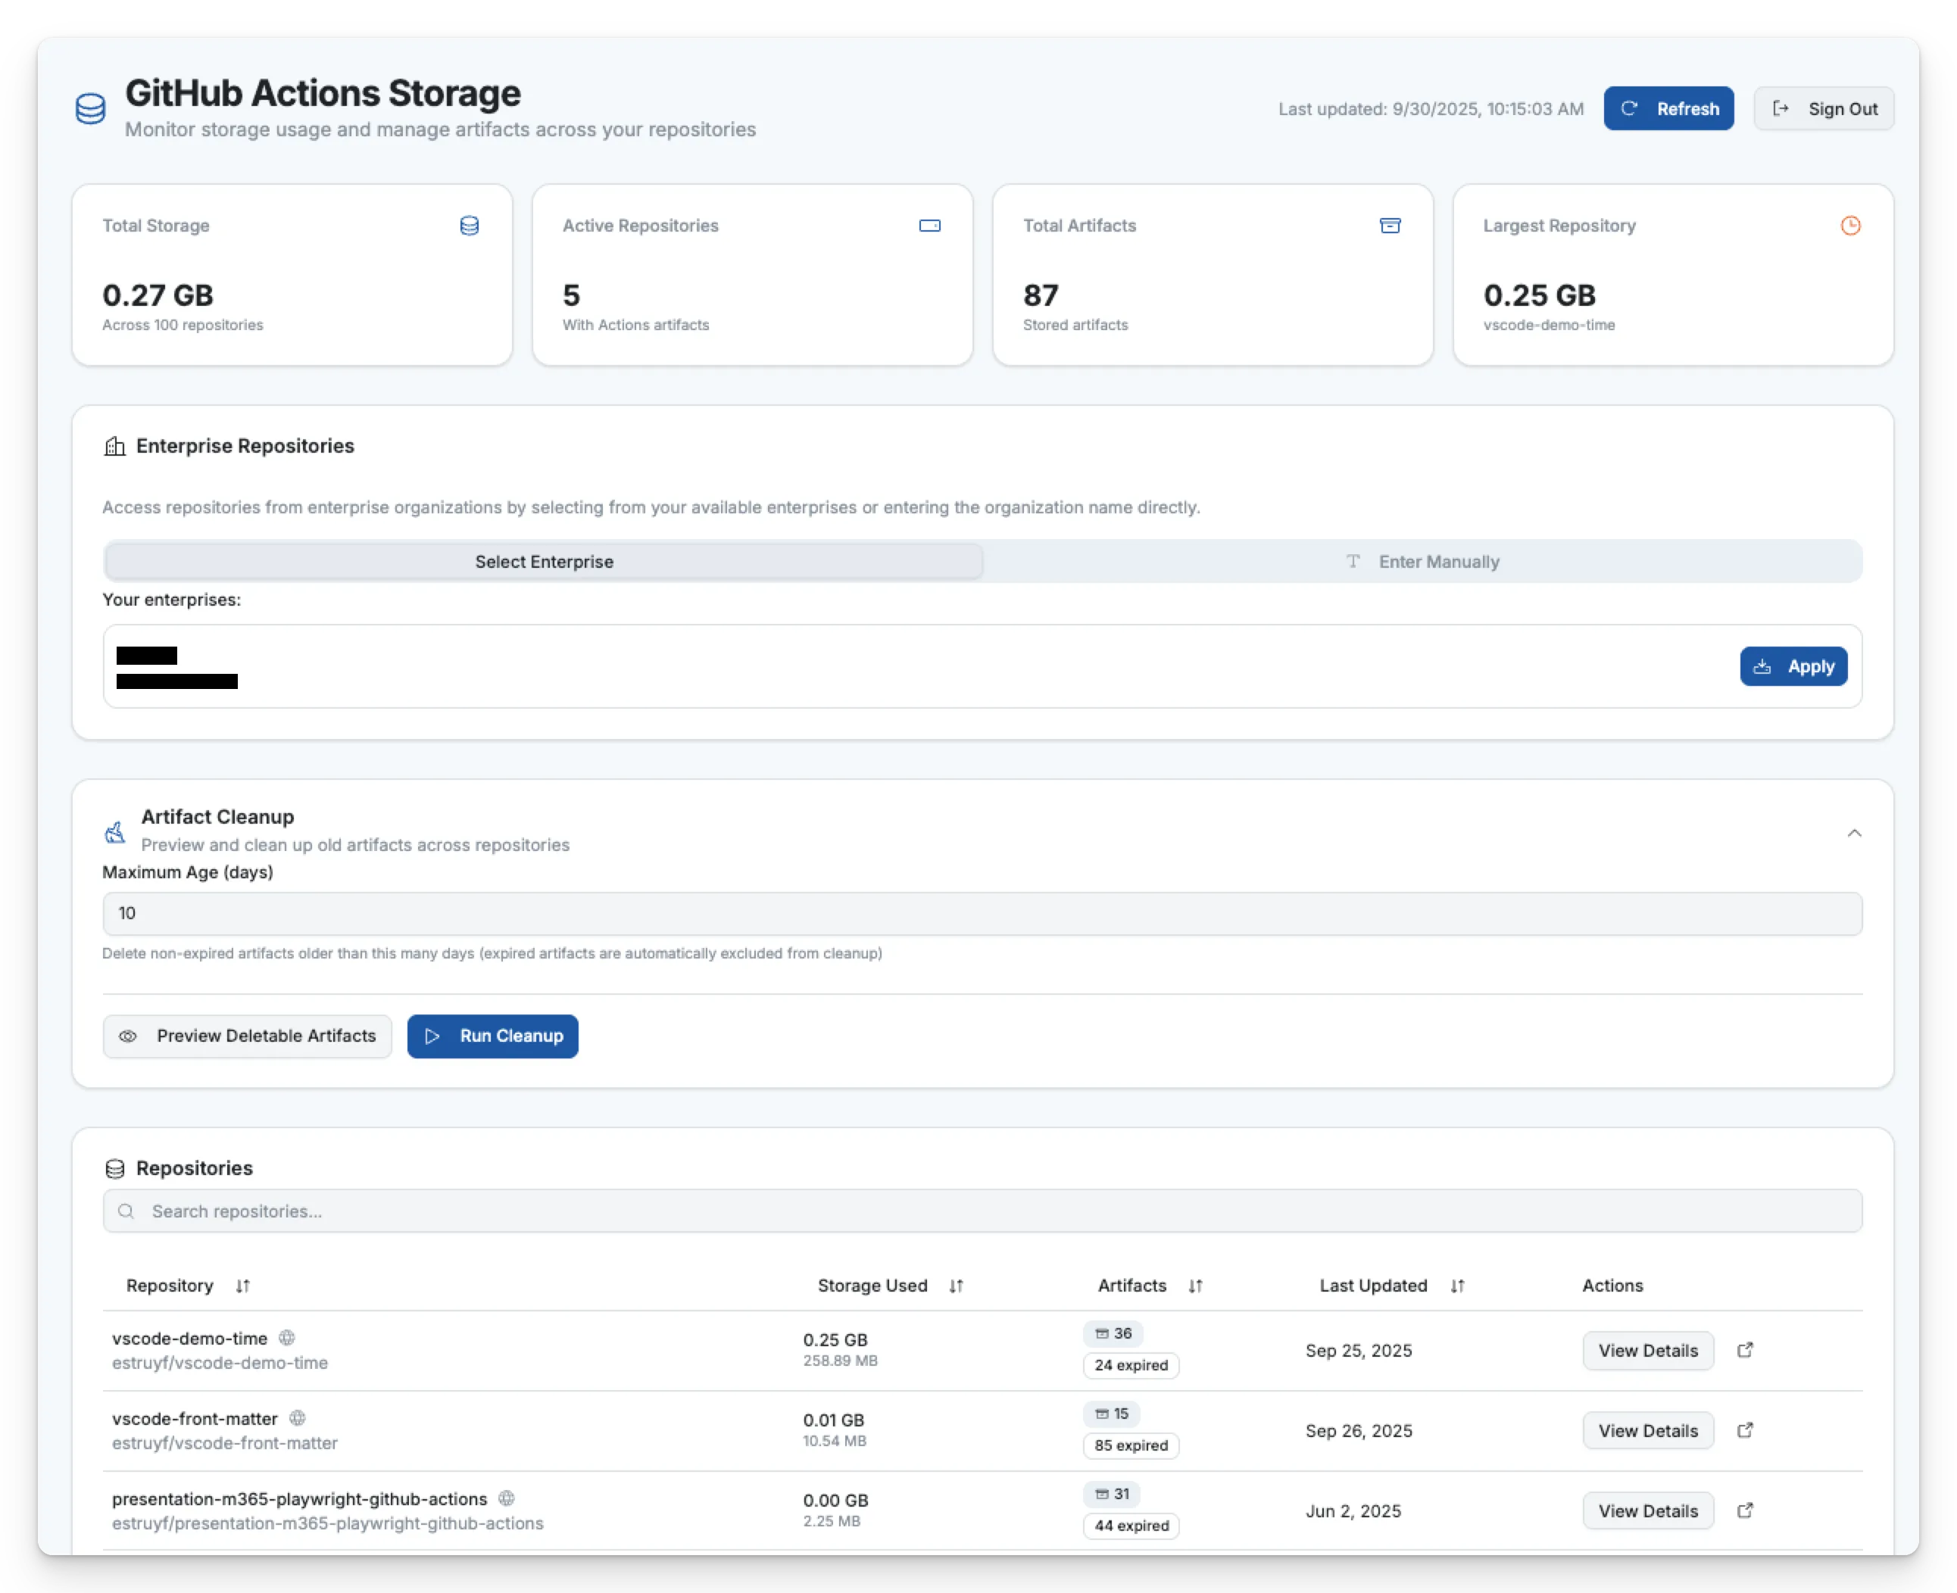1957x1593 pixels.
Task: Open vscode-demo-time external link icon
Action: click(x=1745, y=1350)
